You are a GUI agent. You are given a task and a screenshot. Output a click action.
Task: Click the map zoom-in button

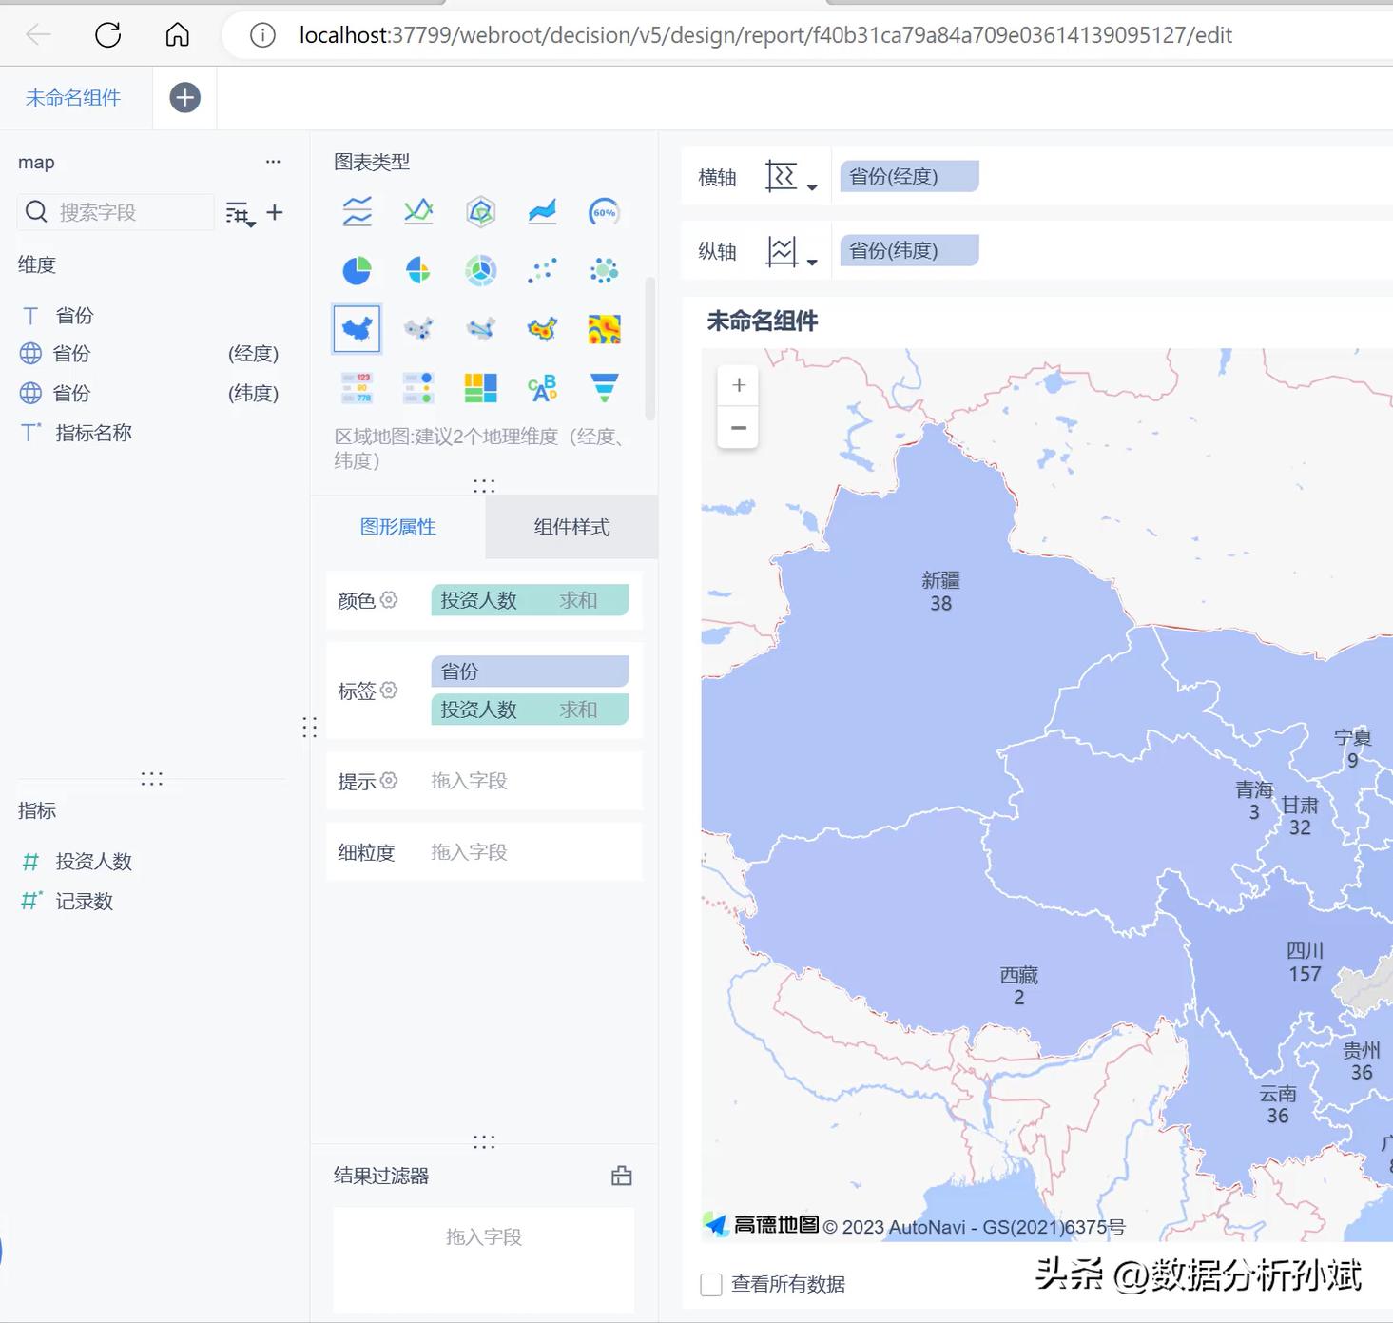point(738,384)
